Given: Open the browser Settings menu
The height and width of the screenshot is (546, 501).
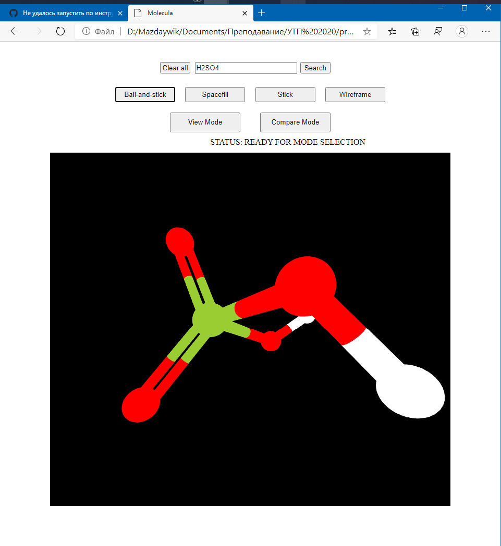Looking at the screenshot, I should 486,31.
